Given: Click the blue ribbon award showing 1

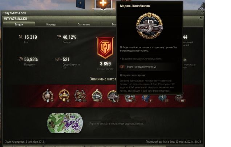Looking at the screenshot, I should point(146,98).
